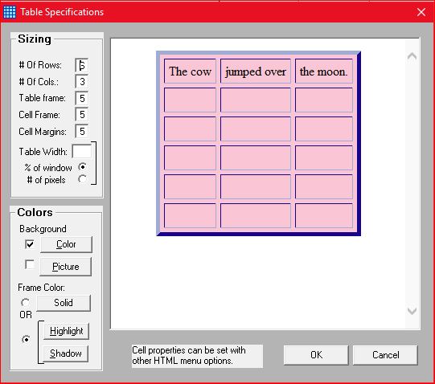Enable the background Color checkbox
The width and height of the screenshot is (435, 384).
click(x=30, y=244)
